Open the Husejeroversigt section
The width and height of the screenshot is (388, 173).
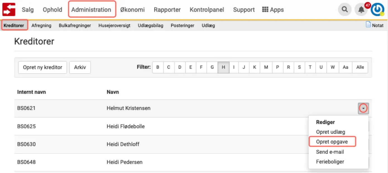point(114,25)
